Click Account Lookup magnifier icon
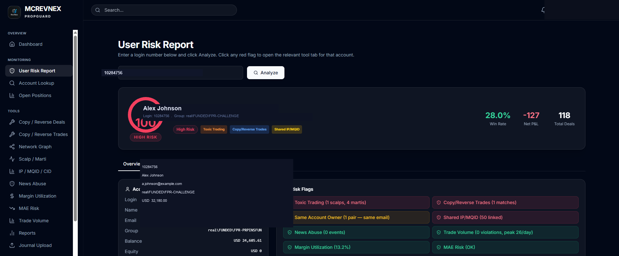This screenshot has height=256, width=619. (x=12, y=83)
